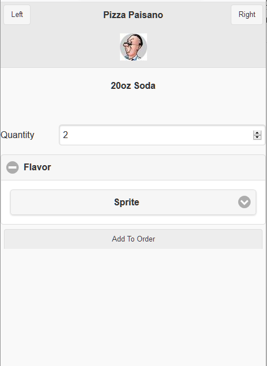Click the cartoon chef logo image
This screenshot has width=267, height=366.
(x=133, y=47)
